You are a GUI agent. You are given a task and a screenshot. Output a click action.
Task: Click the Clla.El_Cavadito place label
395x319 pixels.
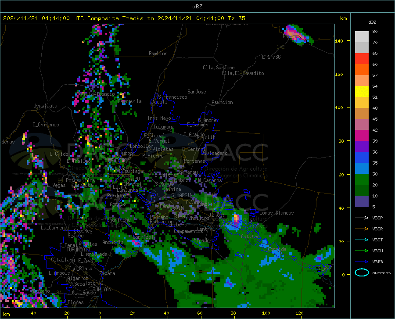pyautogui.click(x=243, y=73)
